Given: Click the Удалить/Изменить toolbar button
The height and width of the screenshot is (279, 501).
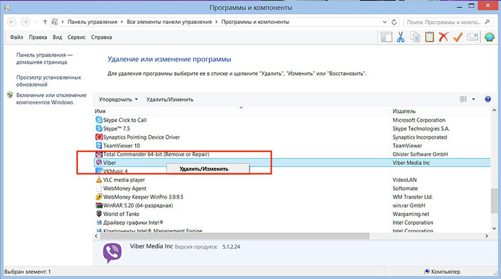Looking at the screenshot, I should coord(170,99).
